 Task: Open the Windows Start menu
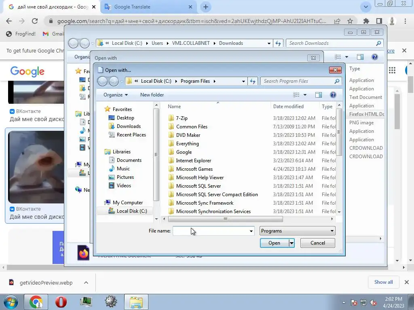11,302
